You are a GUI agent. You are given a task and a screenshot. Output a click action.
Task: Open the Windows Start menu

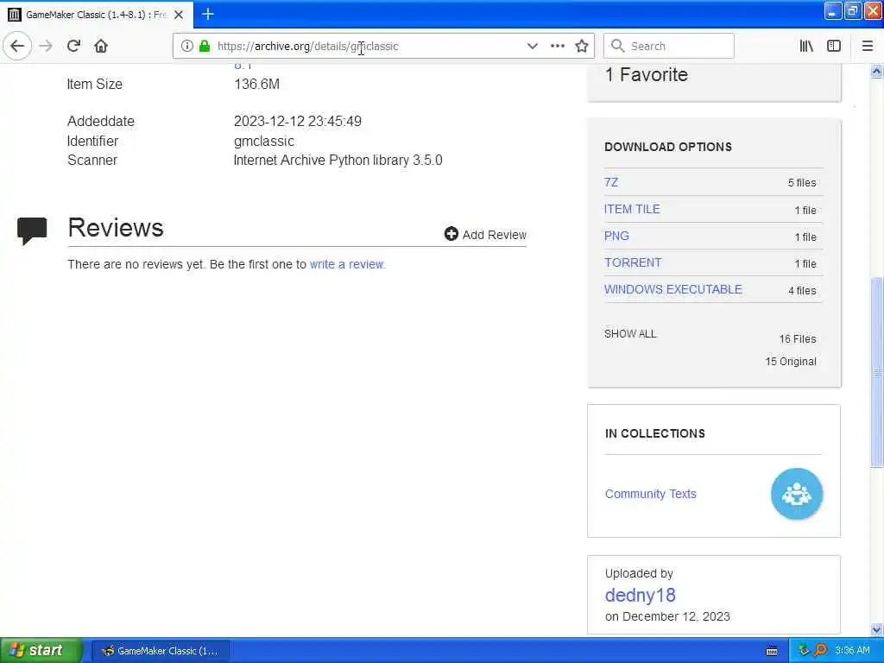[41, 651]
